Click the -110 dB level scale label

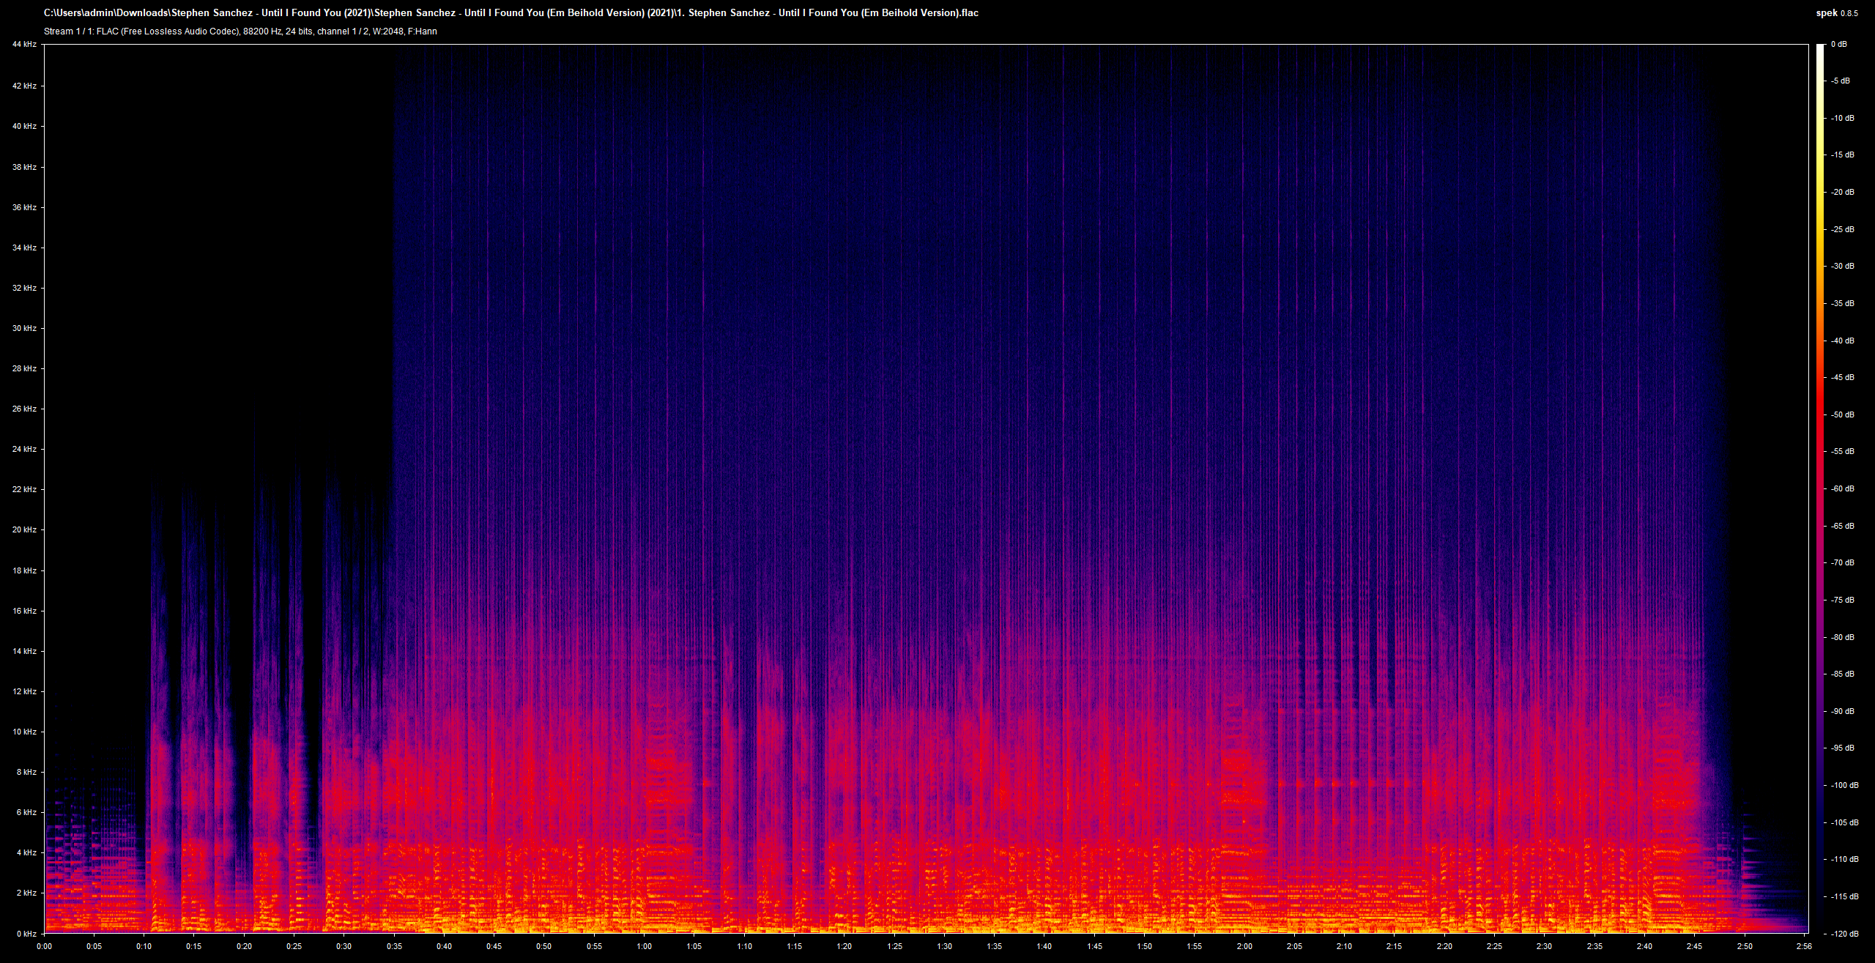tap(1845, 859)
